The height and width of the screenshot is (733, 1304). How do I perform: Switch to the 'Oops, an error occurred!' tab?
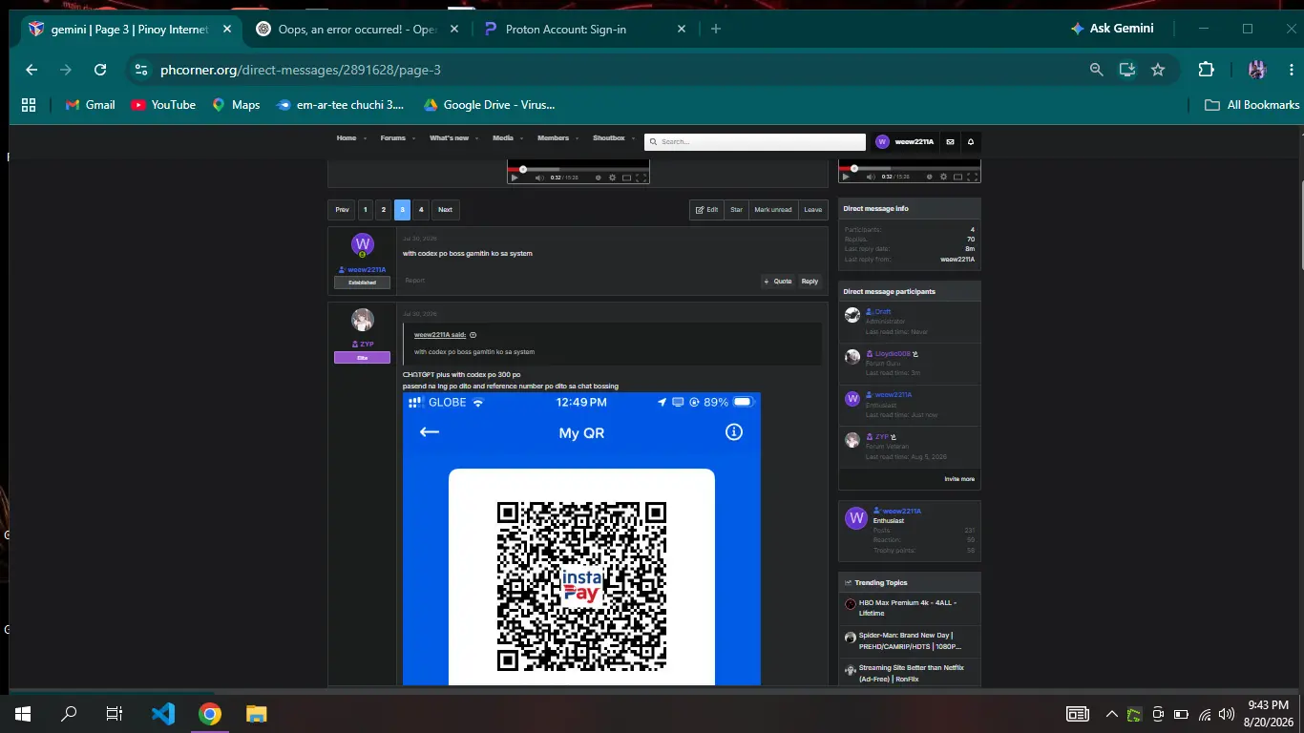(x=358, y=30)
